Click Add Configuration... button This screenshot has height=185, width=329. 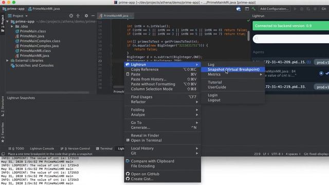274,9
